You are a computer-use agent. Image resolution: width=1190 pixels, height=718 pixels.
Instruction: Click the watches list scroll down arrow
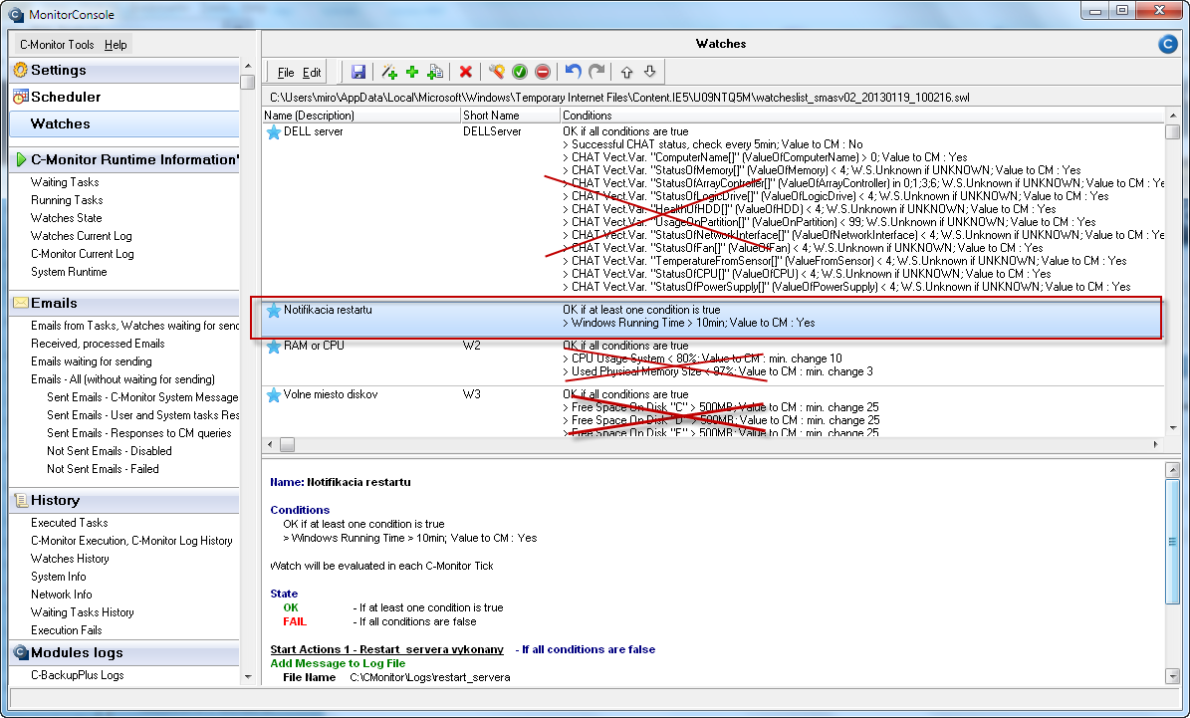pos(1172,429)
